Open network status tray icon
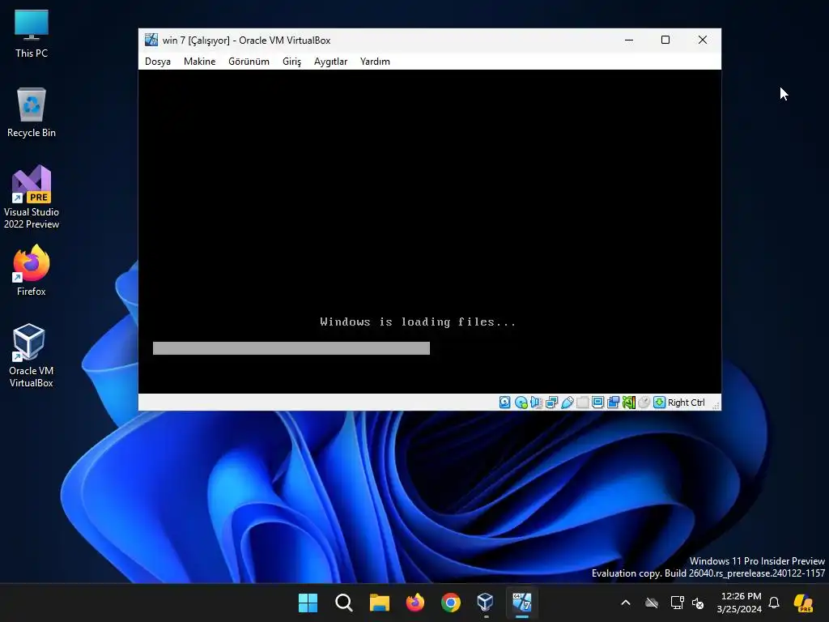The width and height of the screenshot is (829, 622). 678,603
